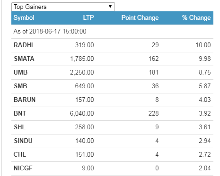Sort by Symbol column header
This screenshot has height=176, width=220.
coord(24,17)
